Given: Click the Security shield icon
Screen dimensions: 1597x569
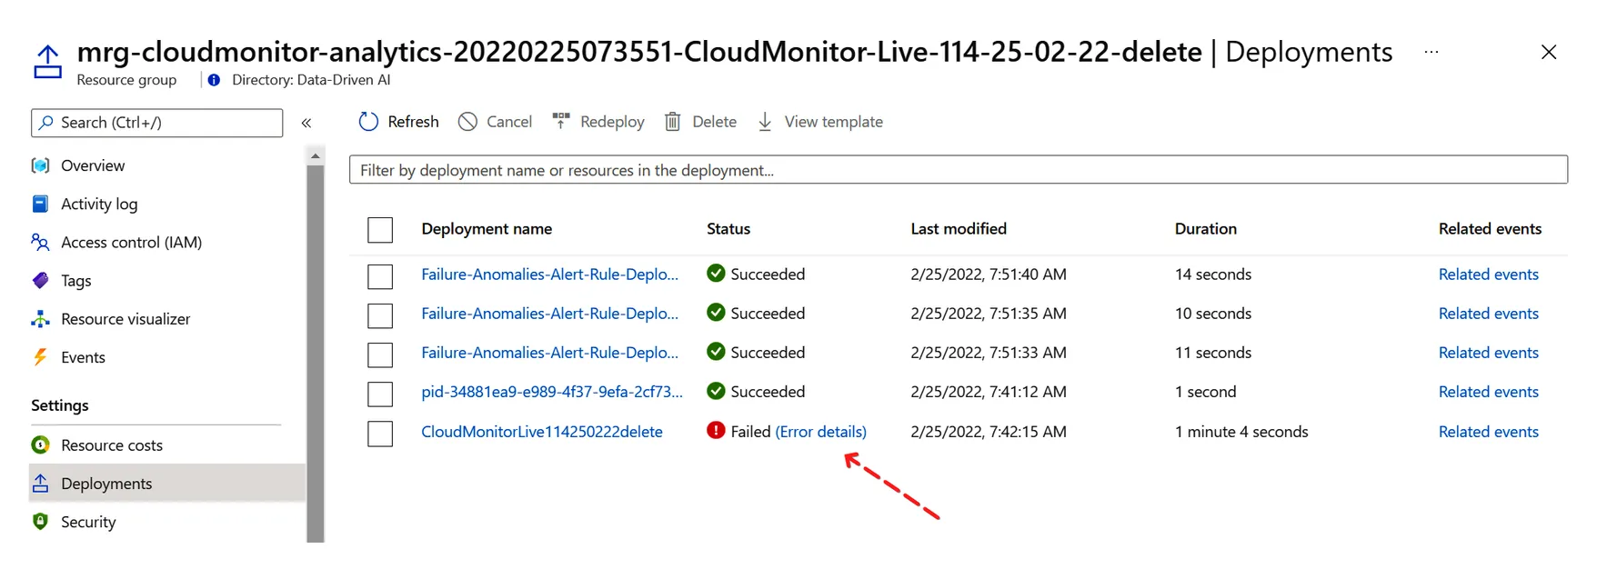Looking at the screenshot, I should click(x=40, y=521).
